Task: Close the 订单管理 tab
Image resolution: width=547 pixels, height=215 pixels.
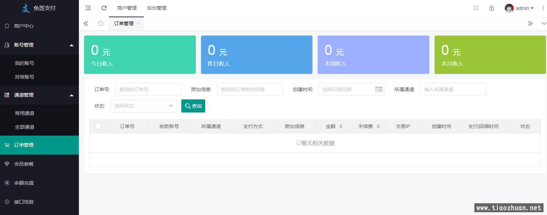Action: 138,23
